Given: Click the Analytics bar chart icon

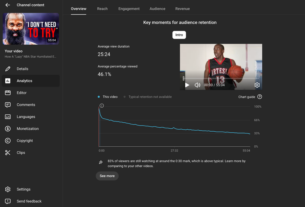Looking at the screenshot, I should tap(8, 81).
